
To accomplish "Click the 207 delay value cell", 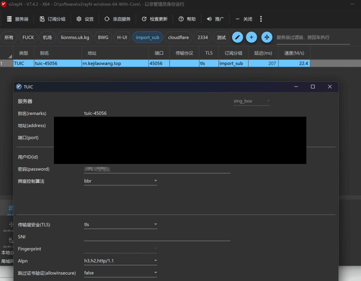I will (263, 63).
